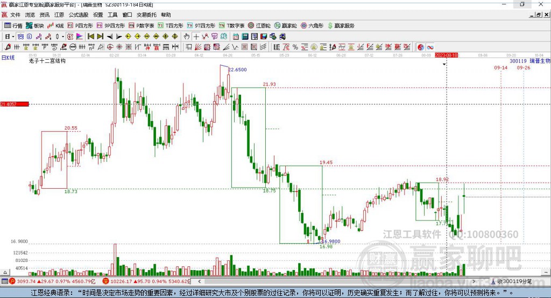
Task: Open the 六角形 hexagon tool
Action: [312, 26]
